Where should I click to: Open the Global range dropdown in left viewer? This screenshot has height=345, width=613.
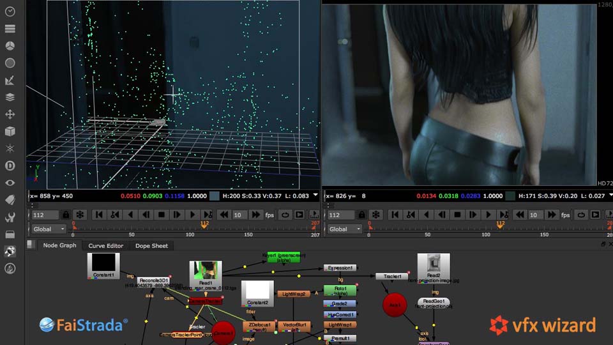tap(48, 229)
